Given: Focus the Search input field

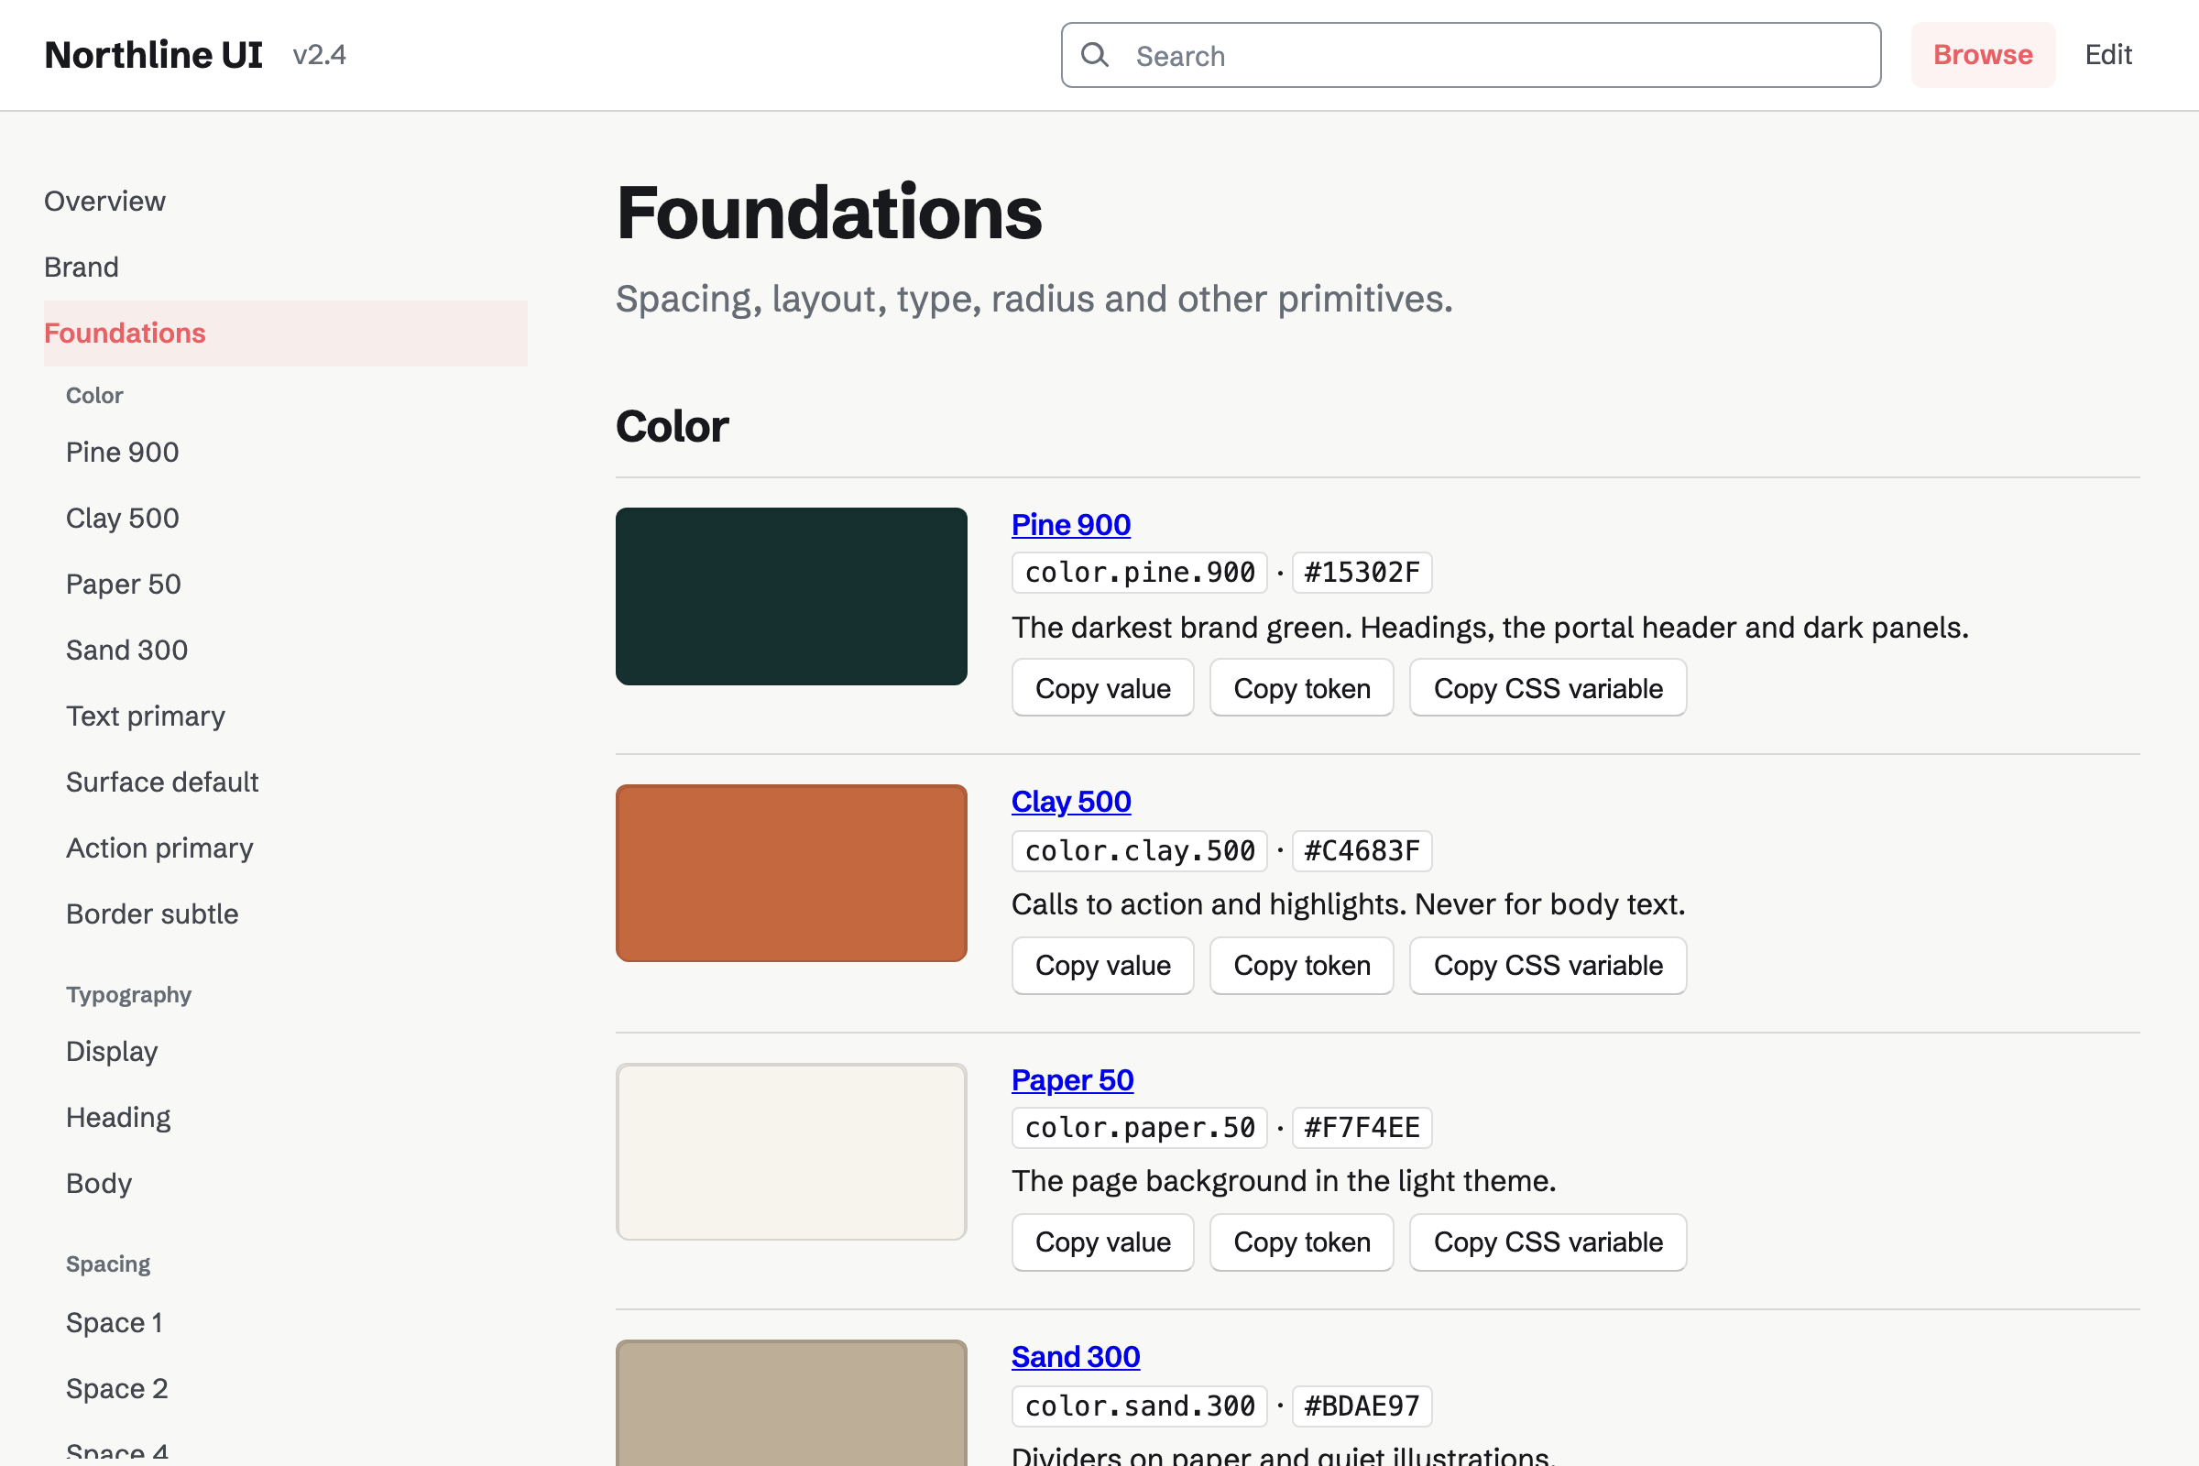Looking at the screenshot, I should (1471, 55).
